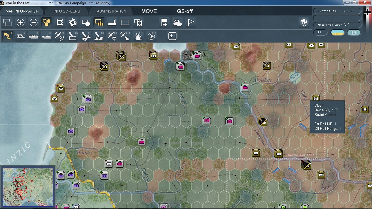Click the rectangle-with-circle icon
This screenshot has height=209, width=372.
[x=86, y=23]
